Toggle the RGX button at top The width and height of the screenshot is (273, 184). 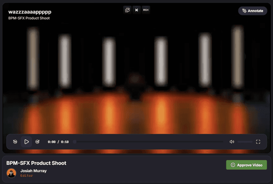146,10
